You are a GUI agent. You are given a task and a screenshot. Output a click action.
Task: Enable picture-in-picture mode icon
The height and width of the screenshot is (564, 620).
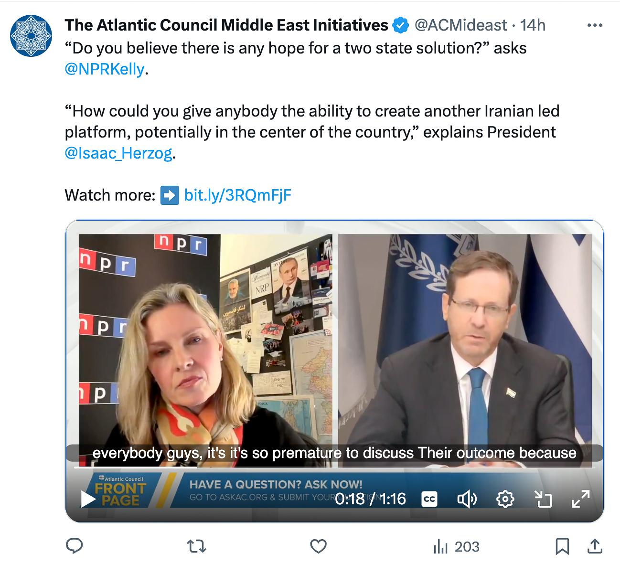pyautogui.click(x=543, y=499)
